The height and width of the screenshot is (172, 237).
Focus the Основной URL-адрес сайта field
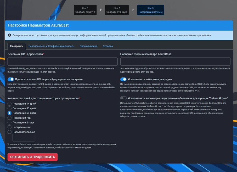63,61
